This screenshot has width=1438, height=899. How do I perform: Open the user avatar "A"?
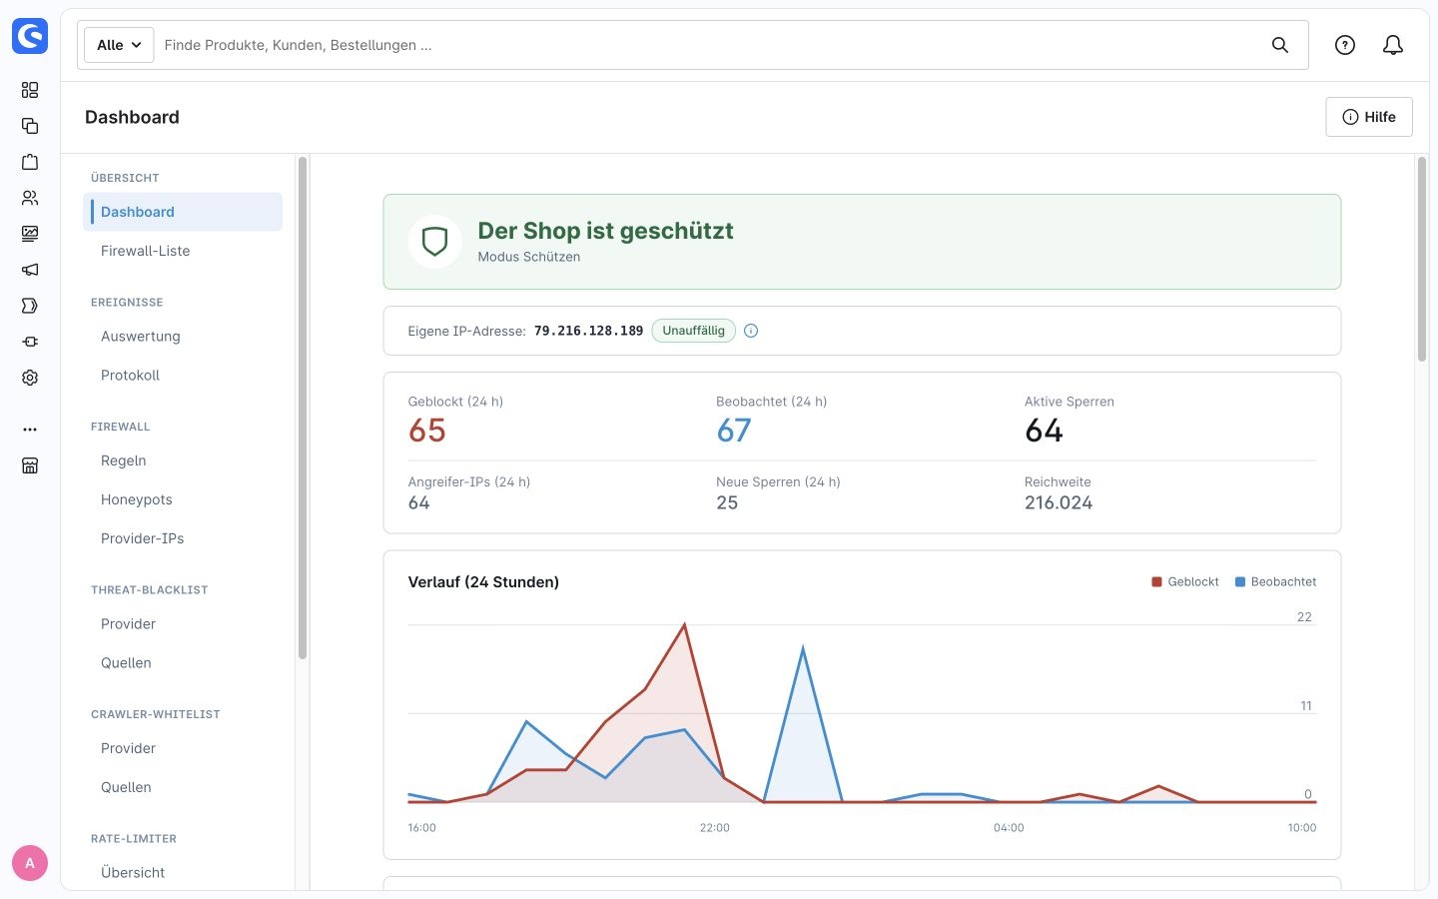[x=30, y=863]
